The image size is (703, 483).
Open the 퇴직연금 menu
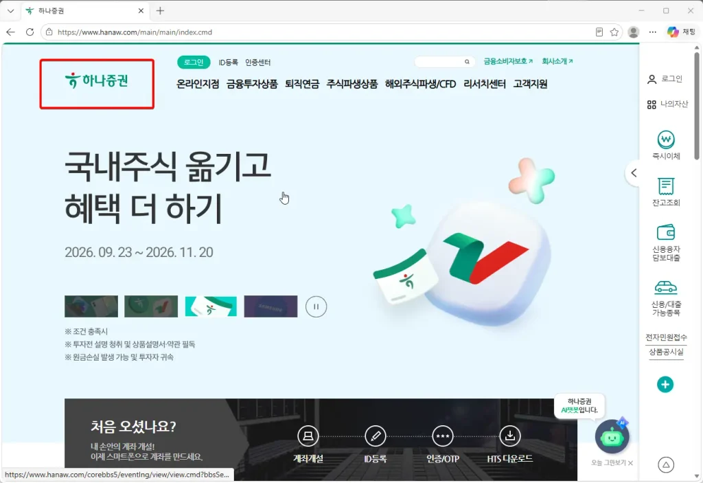coord(302,84)
